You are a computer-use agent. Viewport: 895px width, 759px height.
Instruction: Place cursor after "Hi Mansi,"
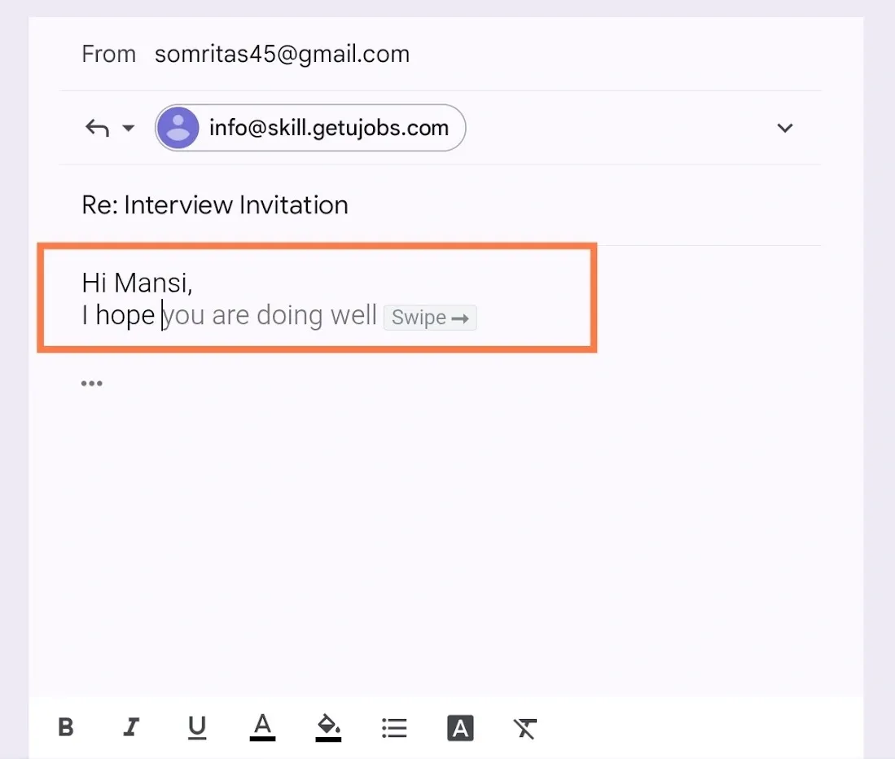194,283
